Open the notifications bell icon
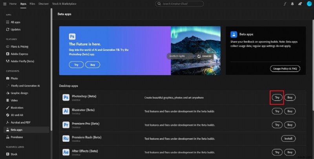 pos(292,4)
